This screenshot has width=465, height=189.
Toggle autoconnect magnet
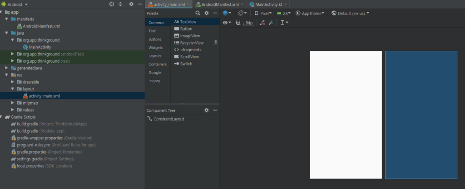pos(238,23)
